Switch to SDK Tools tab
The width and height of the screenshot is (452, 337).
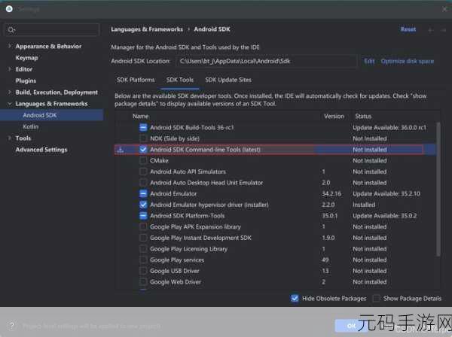tap(180, 80)
